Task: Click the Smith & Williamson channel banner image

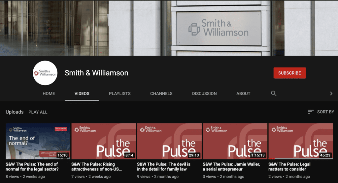Action: point(169,28)
